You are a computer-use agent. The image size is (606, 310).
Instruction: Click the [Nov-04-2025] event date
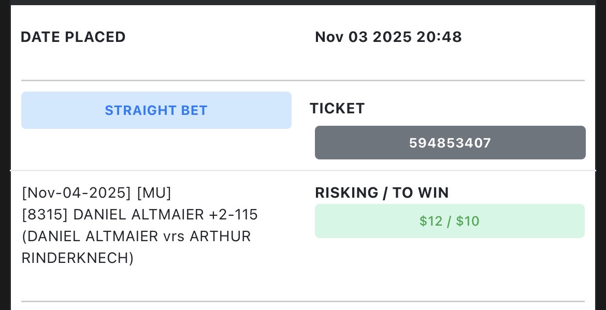point(76,193)
